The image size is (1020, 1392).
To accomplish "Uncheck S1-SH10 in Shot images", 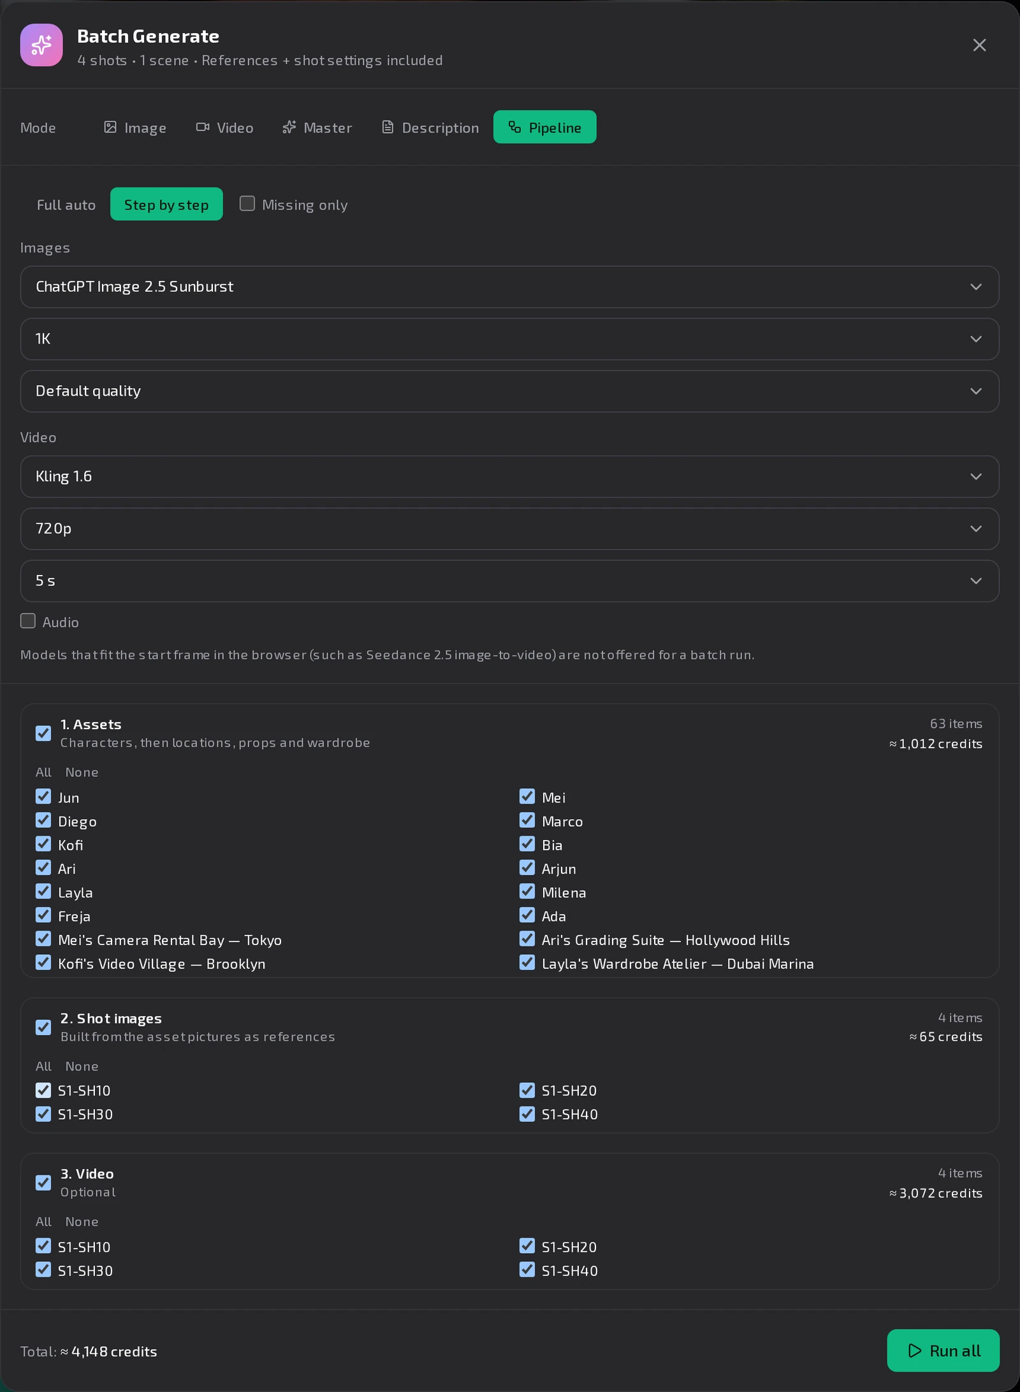I will (43, 1091).
